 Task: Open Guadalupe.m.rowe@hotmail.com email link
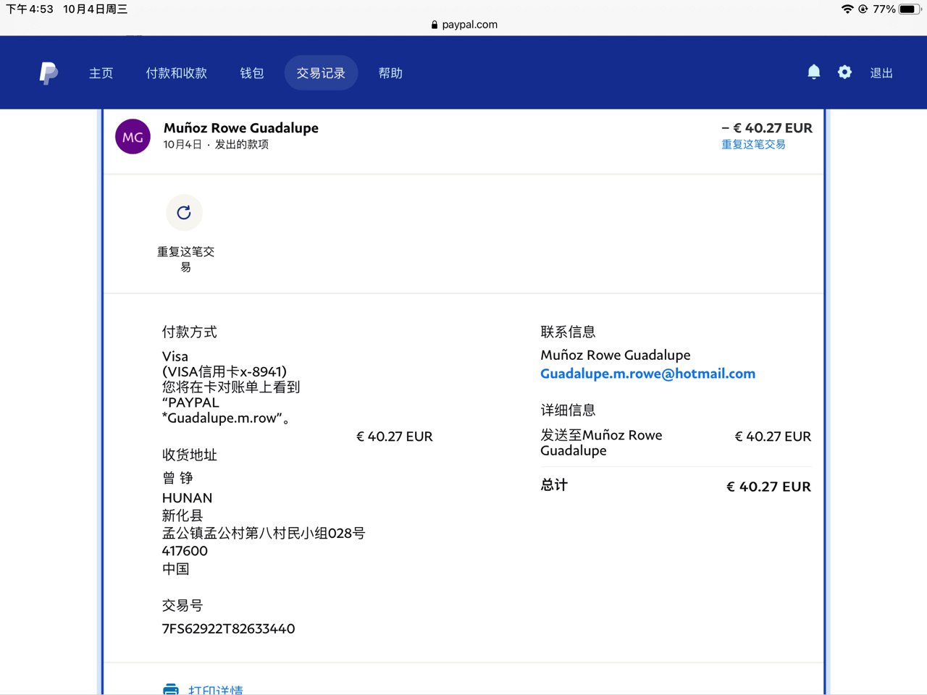coord(647,374)
